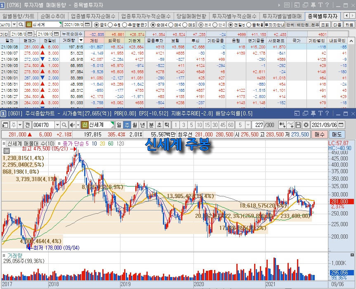This screenshot has width=356, height=289.
Task: Pin the investor trading window
Action: 313,5
